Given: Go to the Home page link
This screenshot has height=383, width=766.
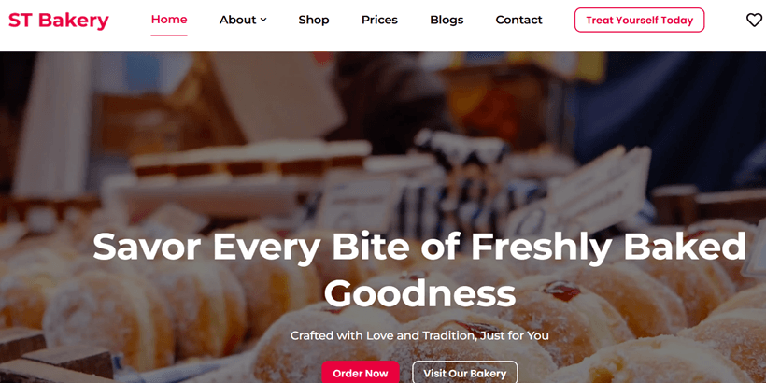Looking at the screenshot, I should point(169,20).
